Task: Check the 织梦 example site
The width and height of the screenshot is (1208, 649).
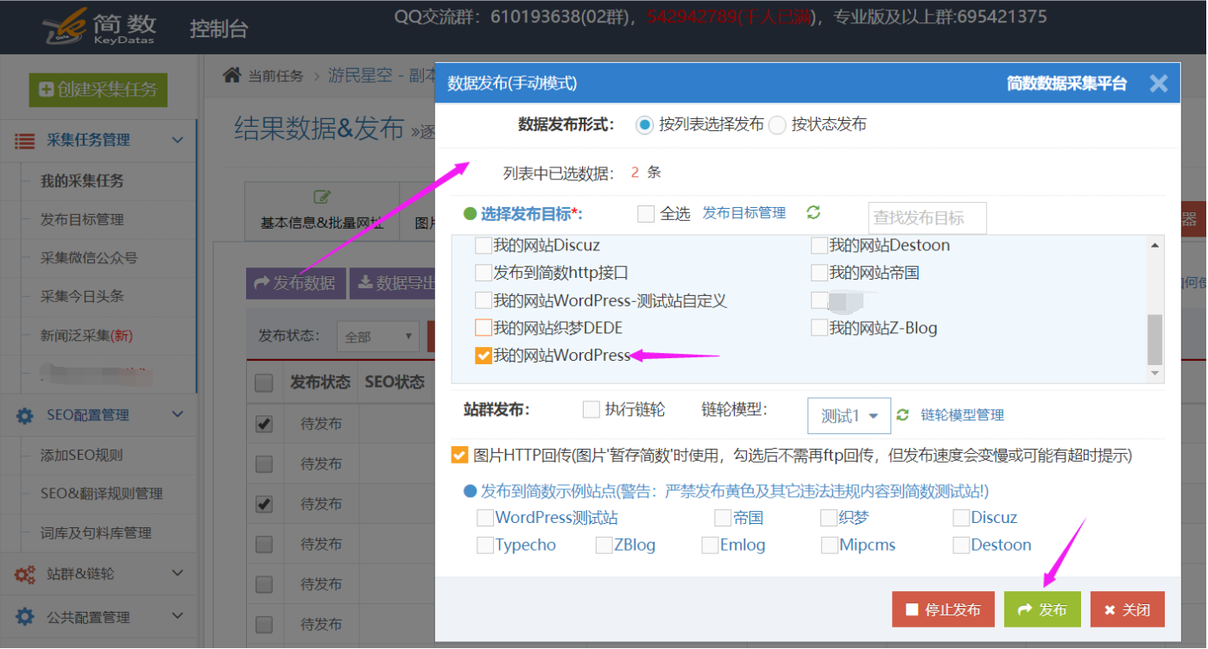Action: click(x=829, y=518)
